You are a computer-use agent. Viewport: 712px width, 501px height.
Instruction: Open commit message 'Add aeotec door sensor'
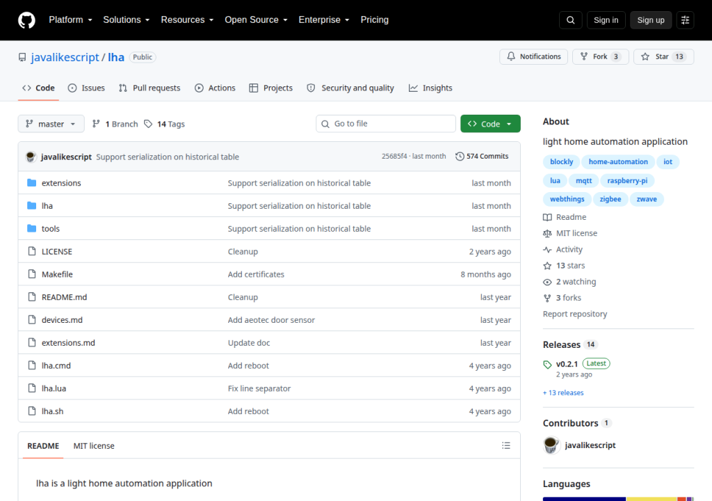[271, 319]
